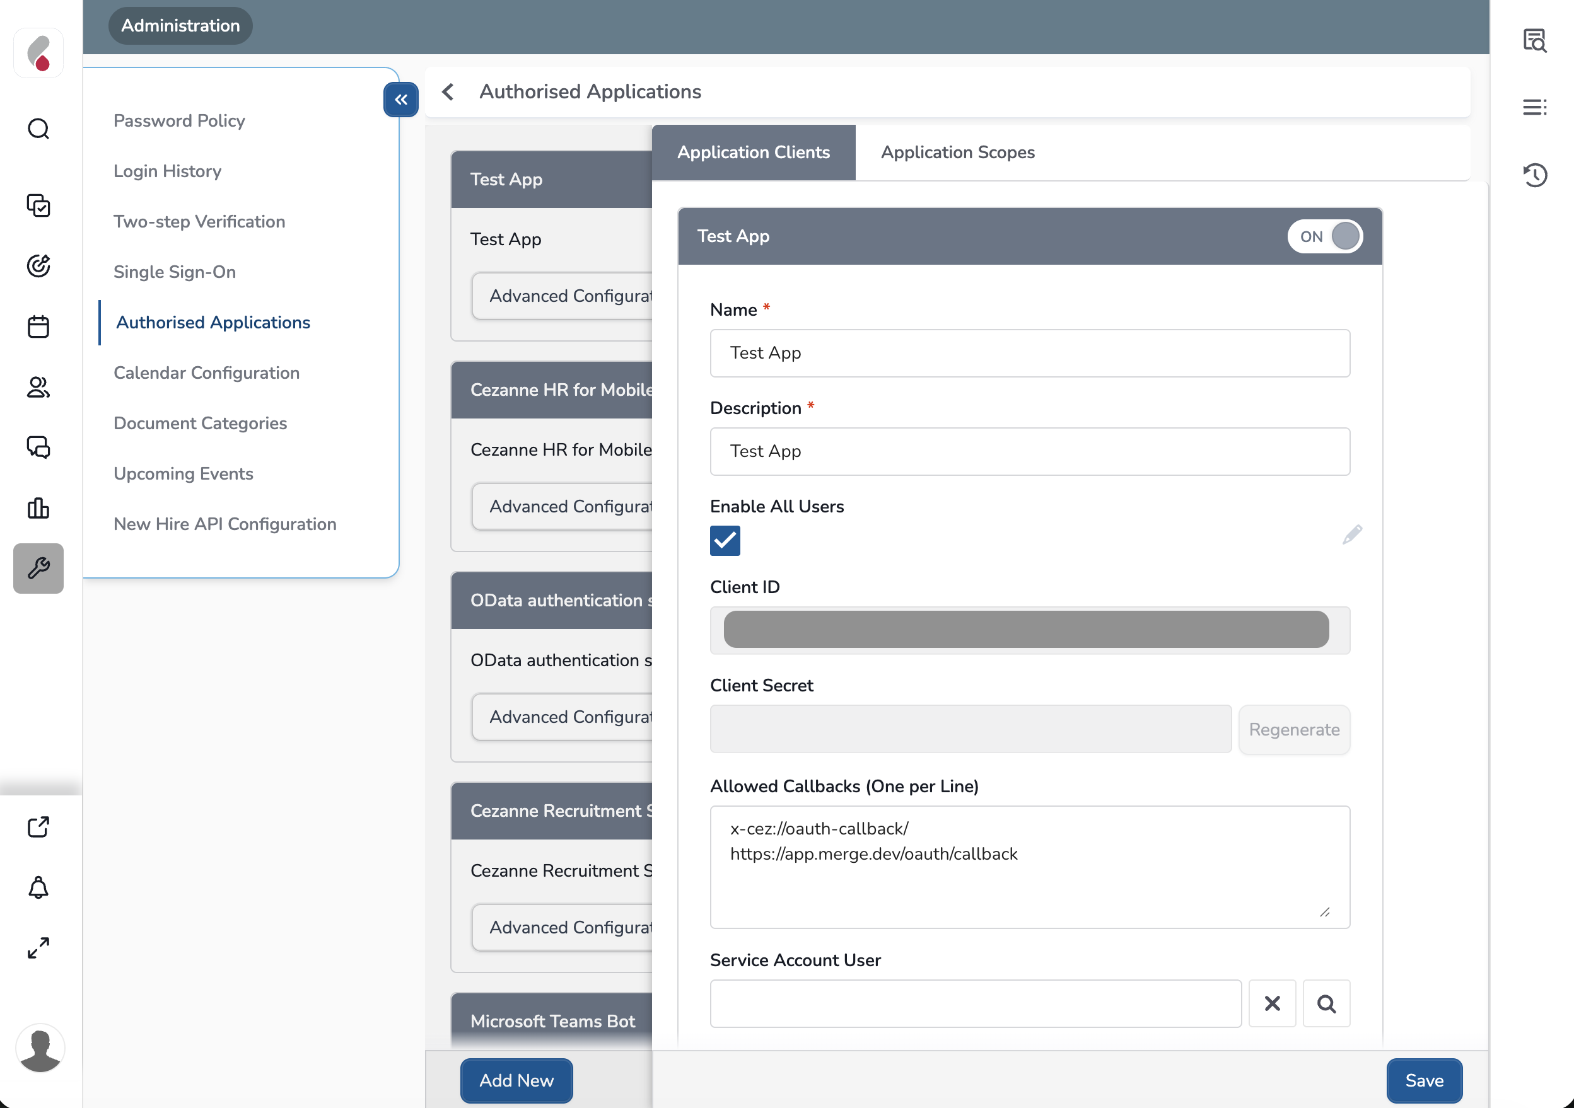Toggle the Test App ON switch
The height and width of the screenshot is (1108, 1574).
(x=1324, y=236)
